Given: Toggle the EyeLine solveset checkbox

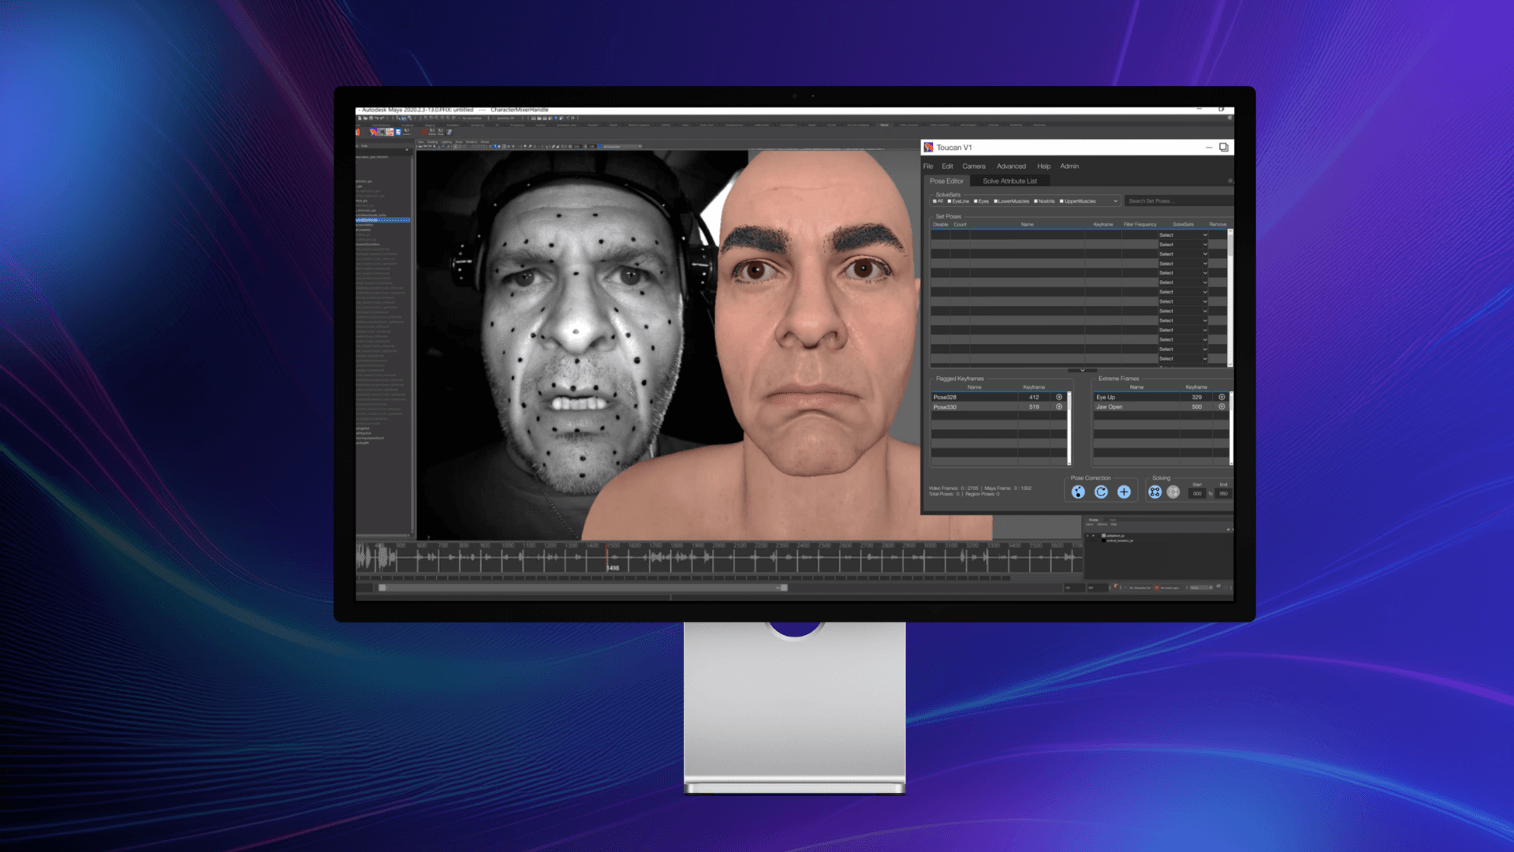Looking at the screenshot, I should coord(949,201).
